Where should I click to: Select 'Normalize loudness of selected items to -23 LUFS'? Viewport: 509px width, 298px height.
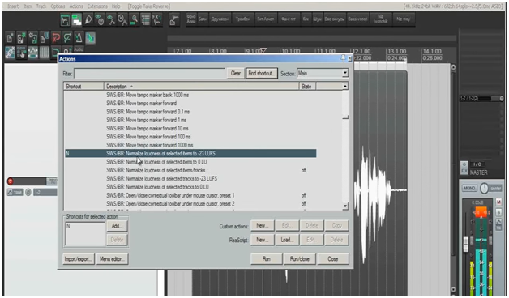pos(190,153)
